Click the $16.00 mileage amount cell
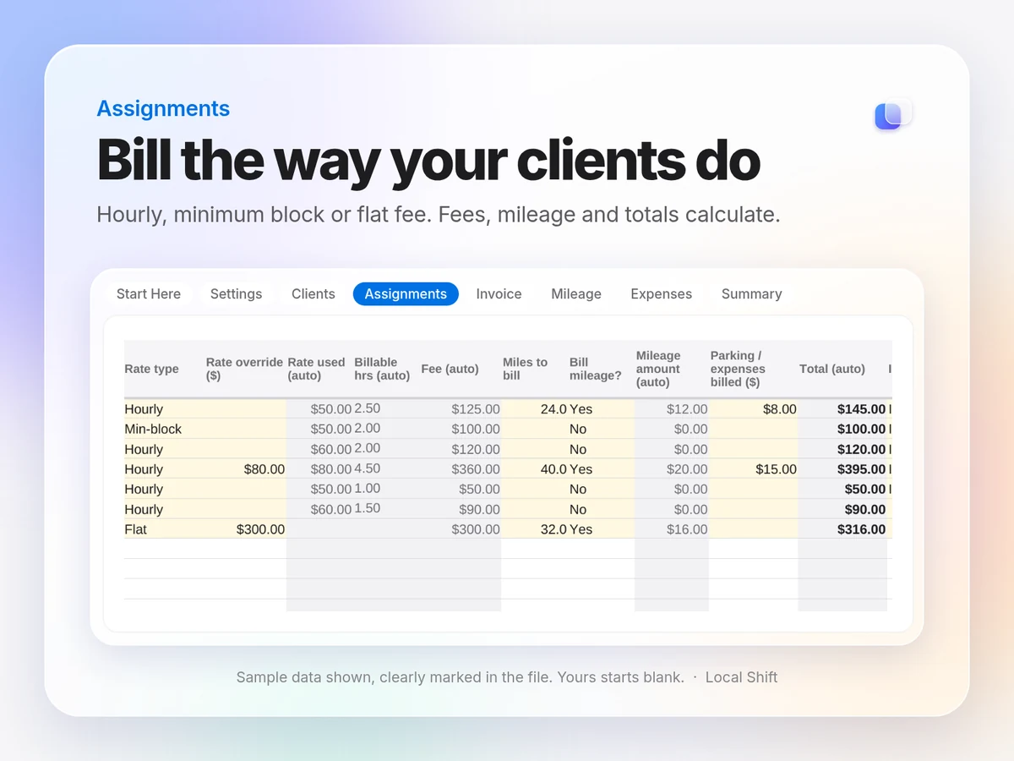Image resolution: width=1014 pixels, height=761 pixels. click(672, 529)
